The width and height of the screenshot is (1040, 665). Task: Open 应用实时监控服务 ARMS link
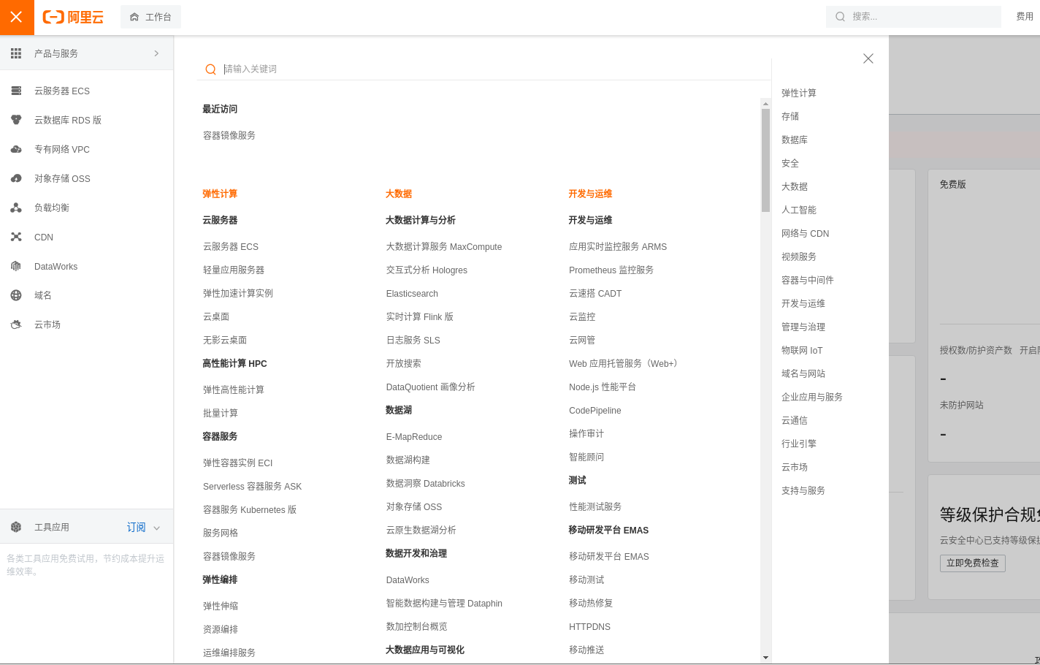(x=618, y=246)
